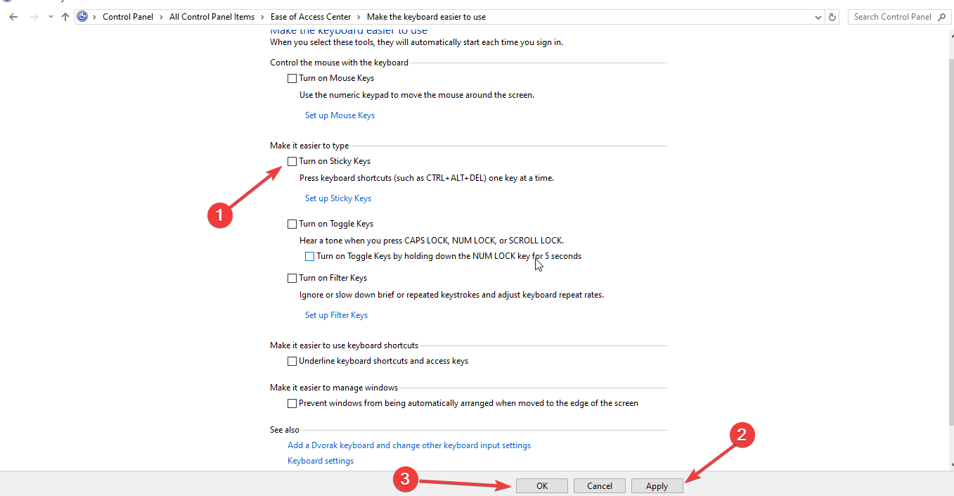Check Turn on Filter Keys

(x=292, y=277)
